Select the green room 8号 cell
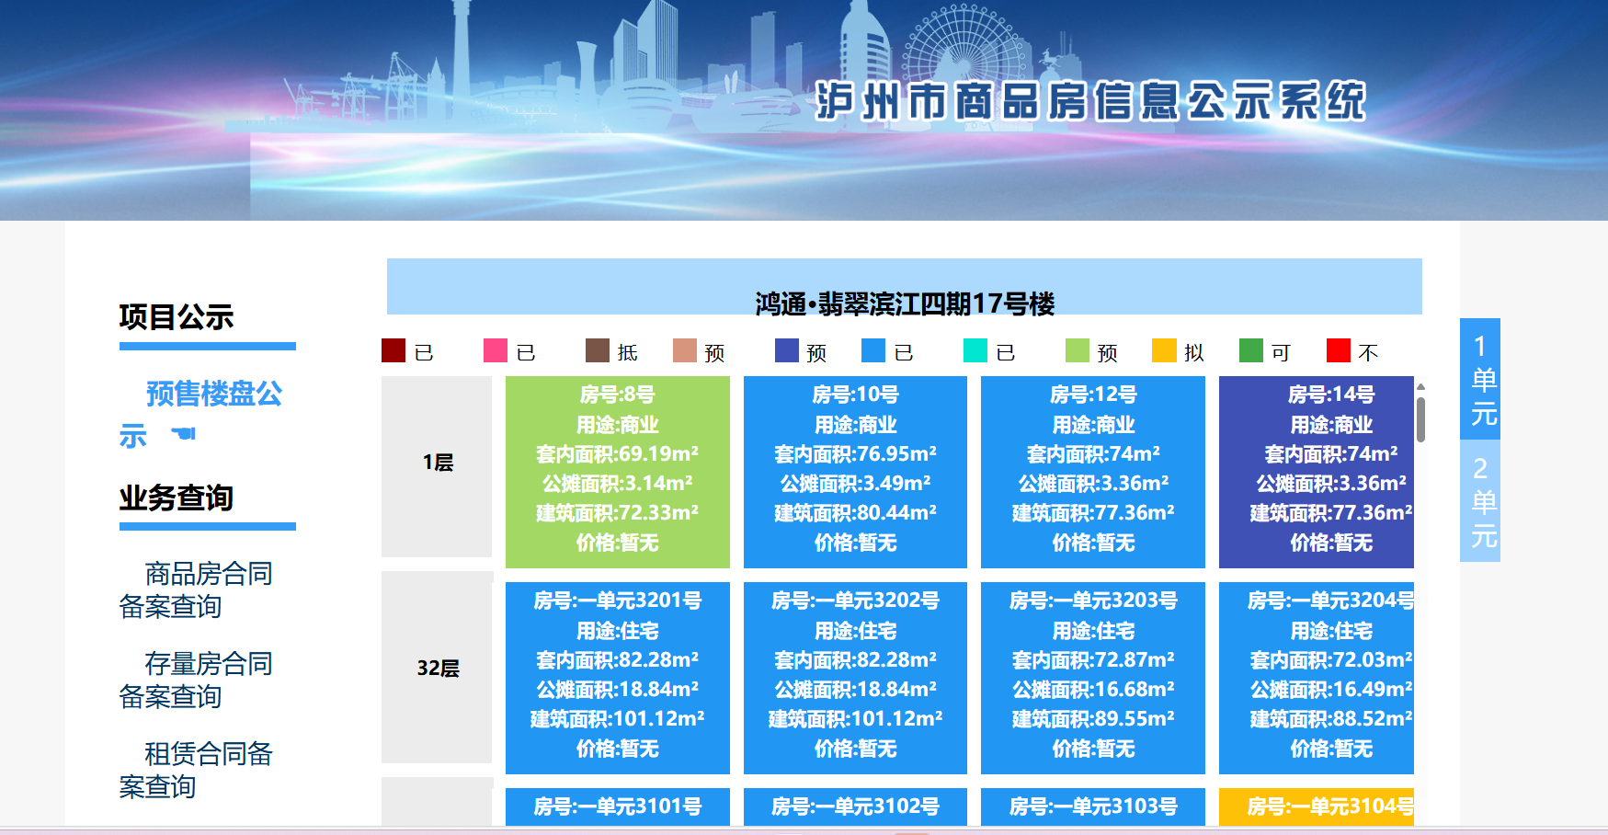Viewport: 1608px width, 835px height. 617,471
